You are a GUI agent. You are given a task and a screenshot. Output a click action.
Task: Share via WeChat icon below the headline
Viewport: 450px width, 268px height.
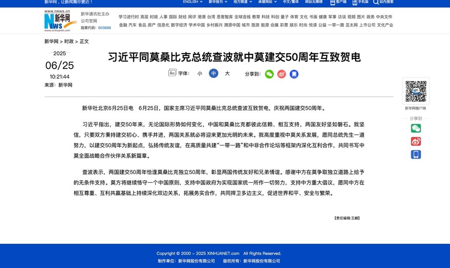(x=269, y=74)
